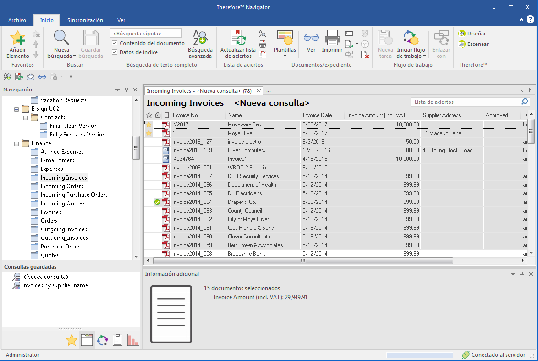Toggle Datos de índice checkbox
538x361 pixels.
pyautogui.click(x=115, y=52)
